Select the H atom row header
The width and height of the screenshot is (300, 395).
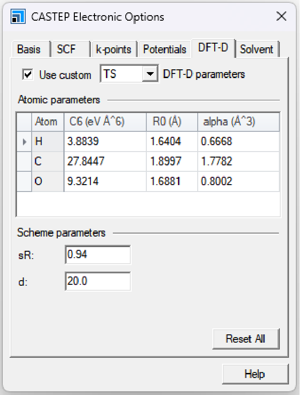coord(48,141)
